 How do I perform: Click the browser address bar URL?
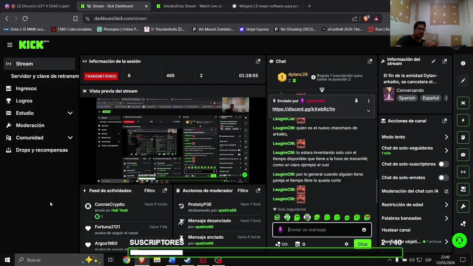point(120,18)
